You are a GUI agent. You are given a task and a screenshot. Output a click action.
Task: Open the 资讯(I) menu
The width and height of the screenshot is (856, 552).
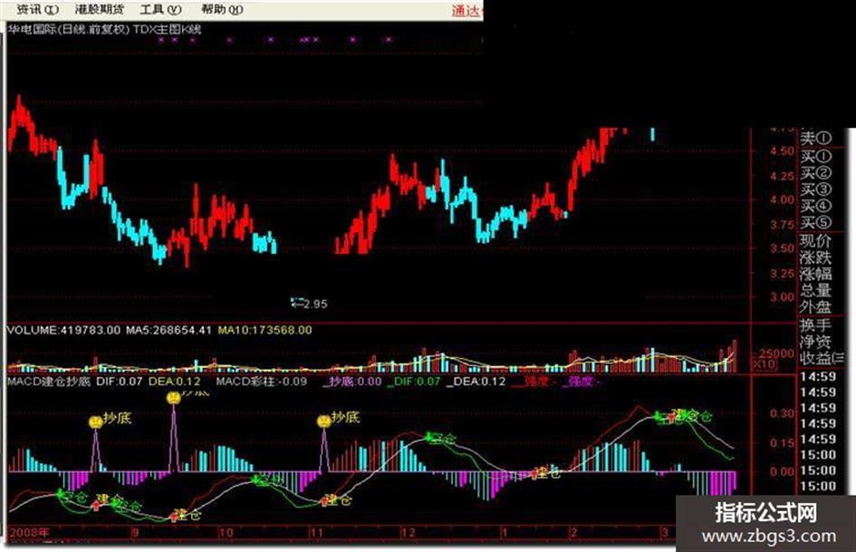tap(37, 9)
